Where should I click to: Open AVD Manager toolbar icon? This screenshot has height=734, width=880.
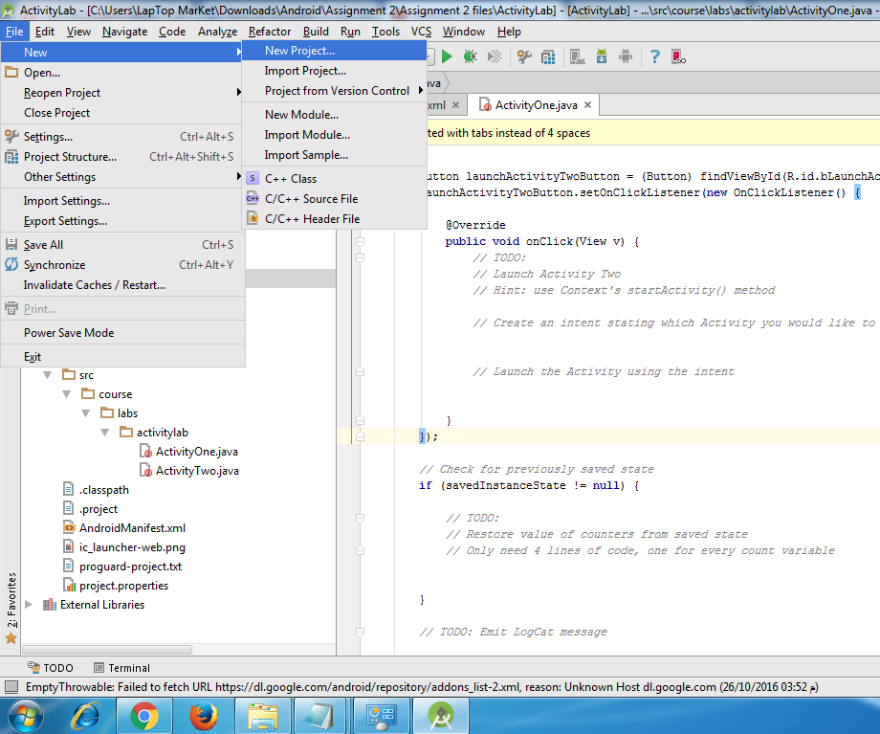[576, 56]
